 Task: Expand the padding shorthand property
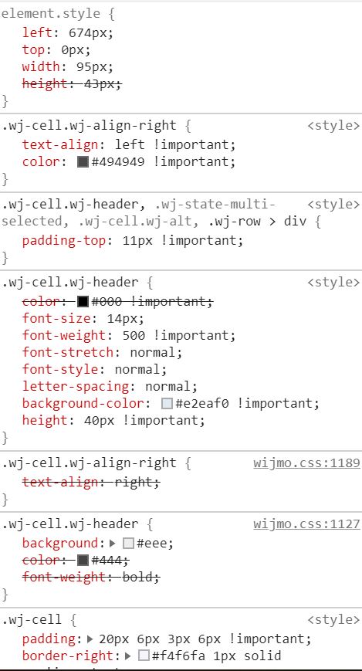tap(90, 639)
